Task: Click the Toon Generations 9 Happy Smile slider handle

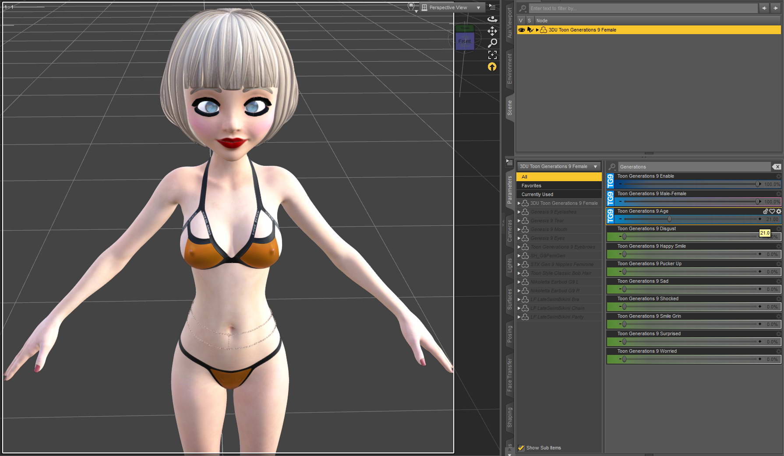Action: point(624,254)
